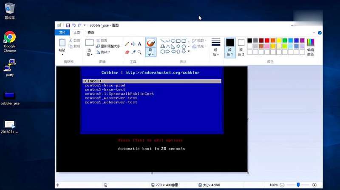The width and height of the screenshot is (340, 190).
Task: Click the Save icon in title bar
Action: point(68,25)
